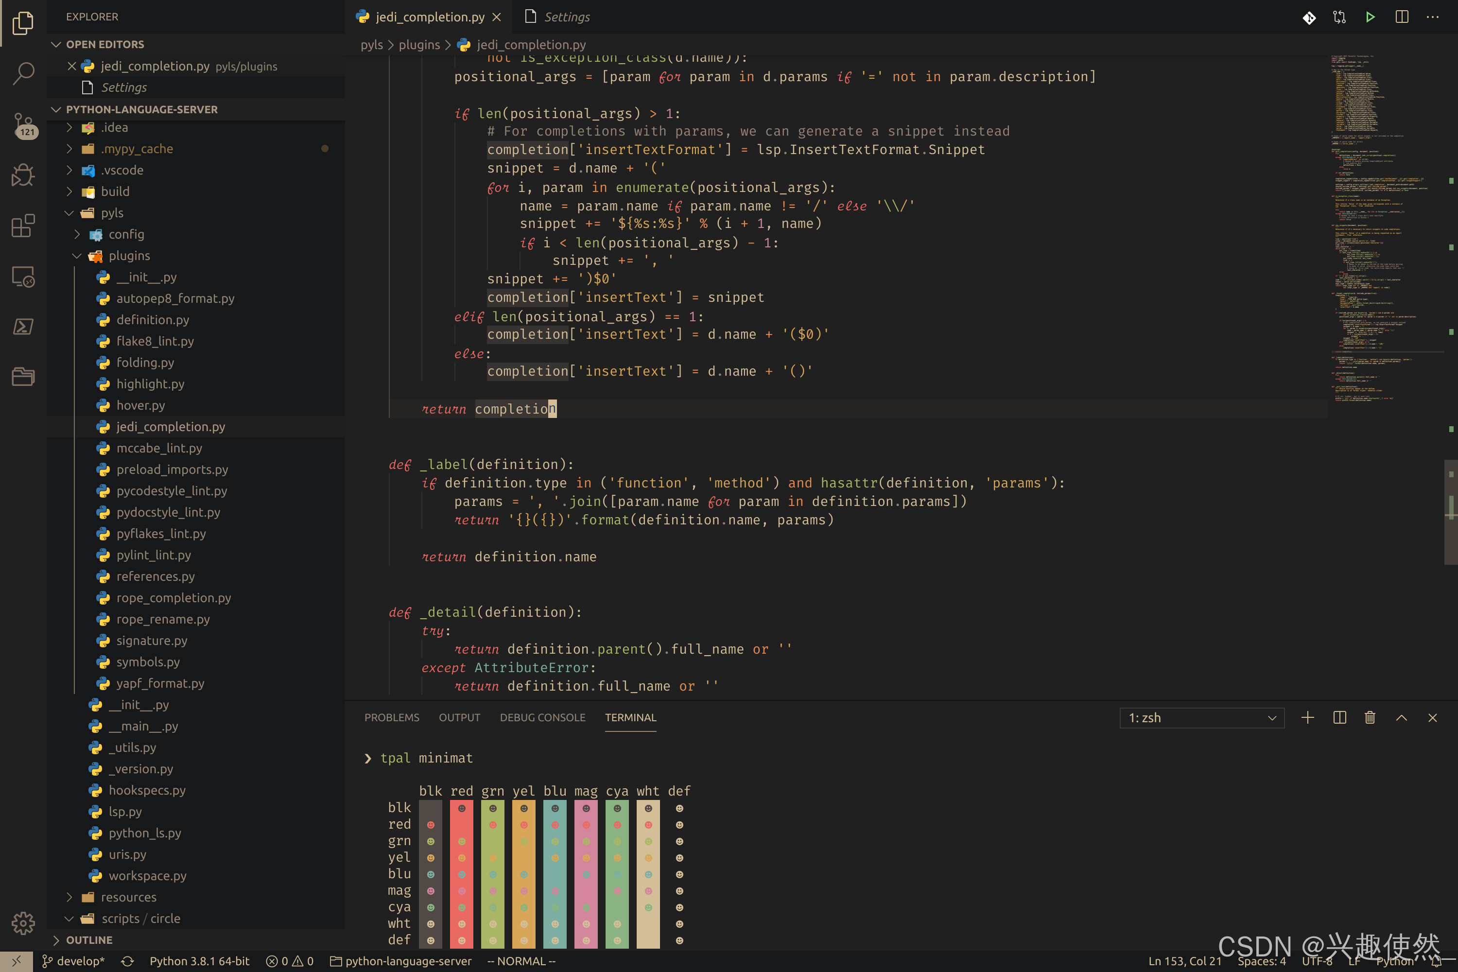Switch git branch via develop* status item
1458x972 pixels.
click(x=73, y=961)
